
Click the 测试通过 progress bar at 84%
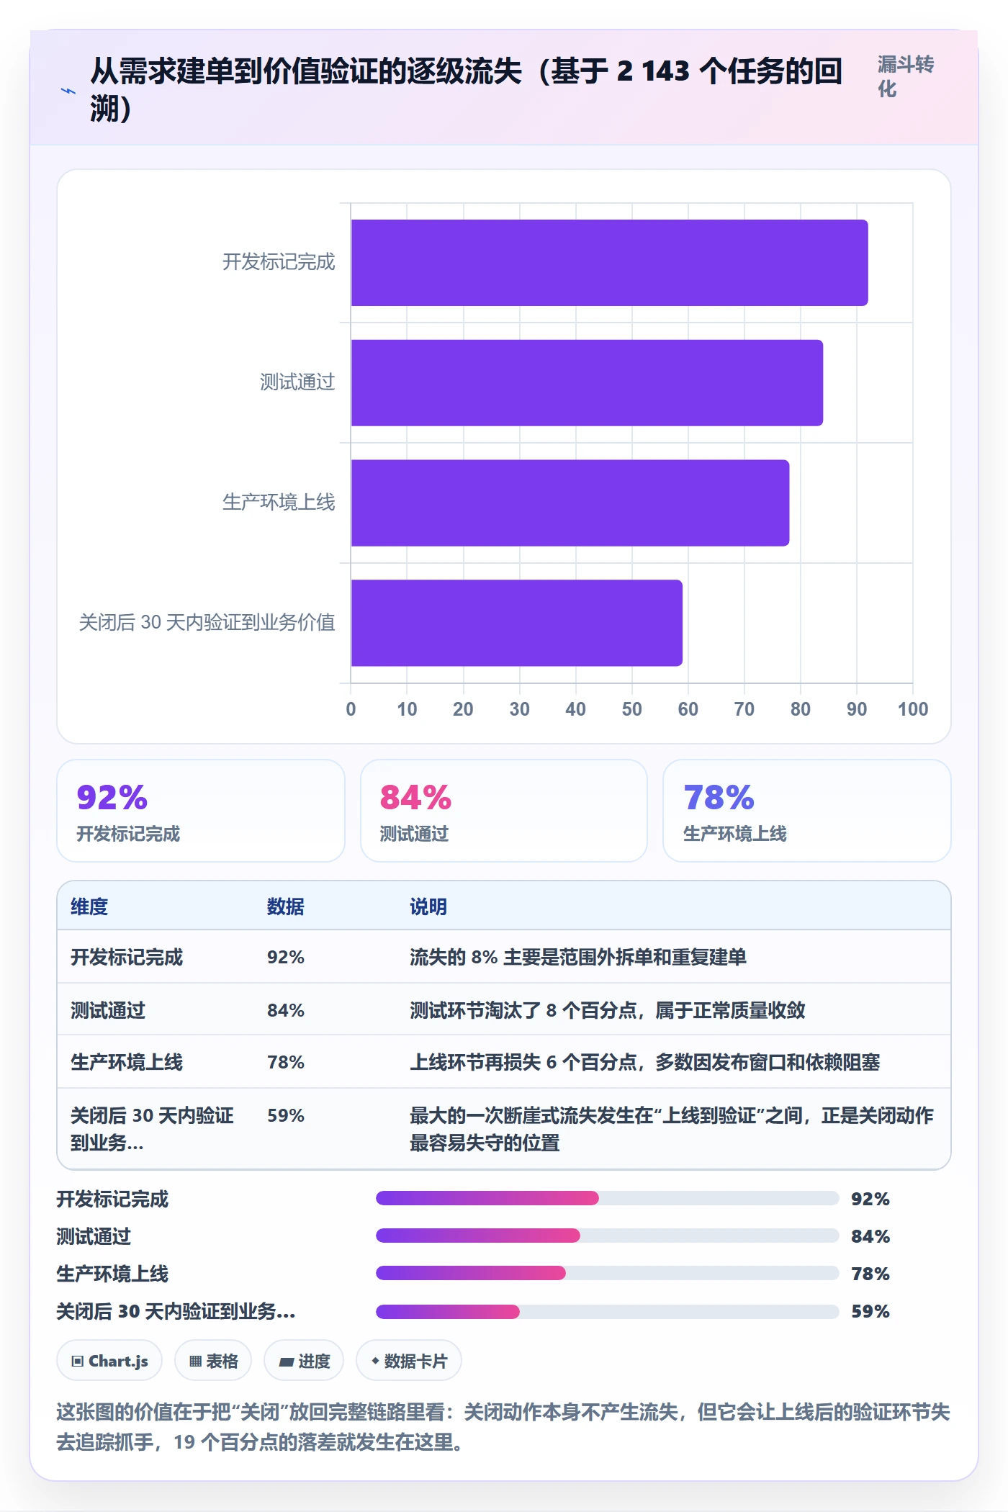point(608,1236)
